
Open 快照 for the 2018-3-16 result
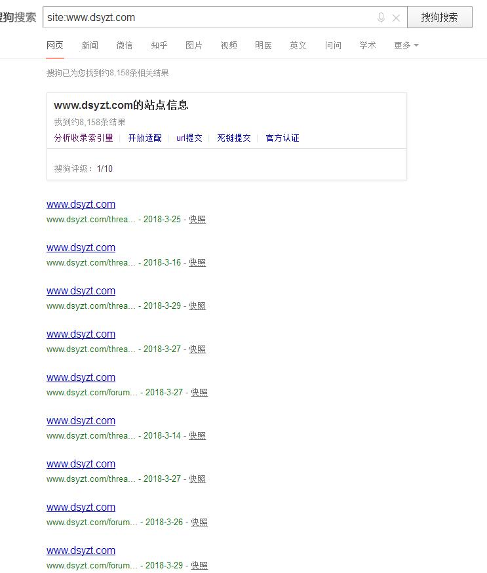point(197,262)
